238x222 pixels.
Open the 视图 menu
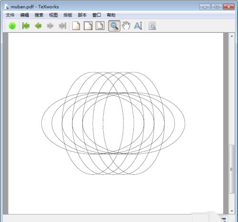53,15
